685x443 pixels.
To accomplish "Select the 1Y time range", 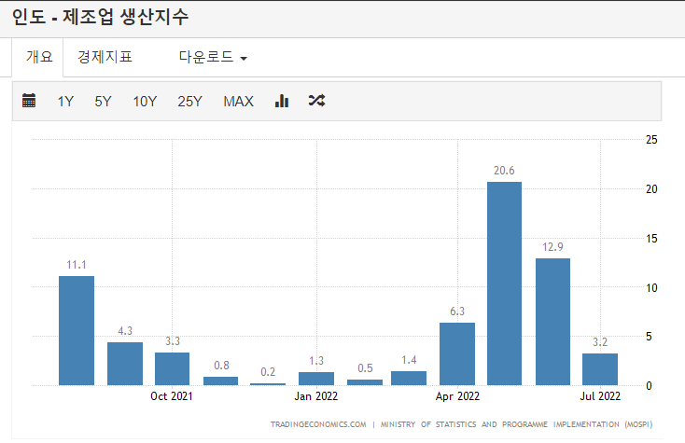I will click(x=65, y=102).
